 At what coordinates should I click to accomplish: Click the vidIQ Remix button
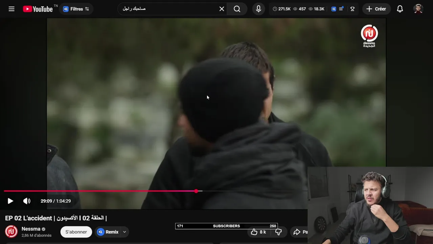click(108, 232)
